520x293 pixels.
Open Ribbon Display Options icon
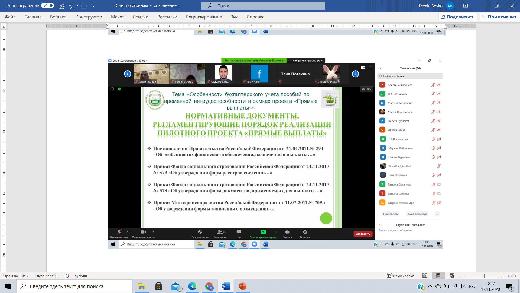[x=466, y=6]
